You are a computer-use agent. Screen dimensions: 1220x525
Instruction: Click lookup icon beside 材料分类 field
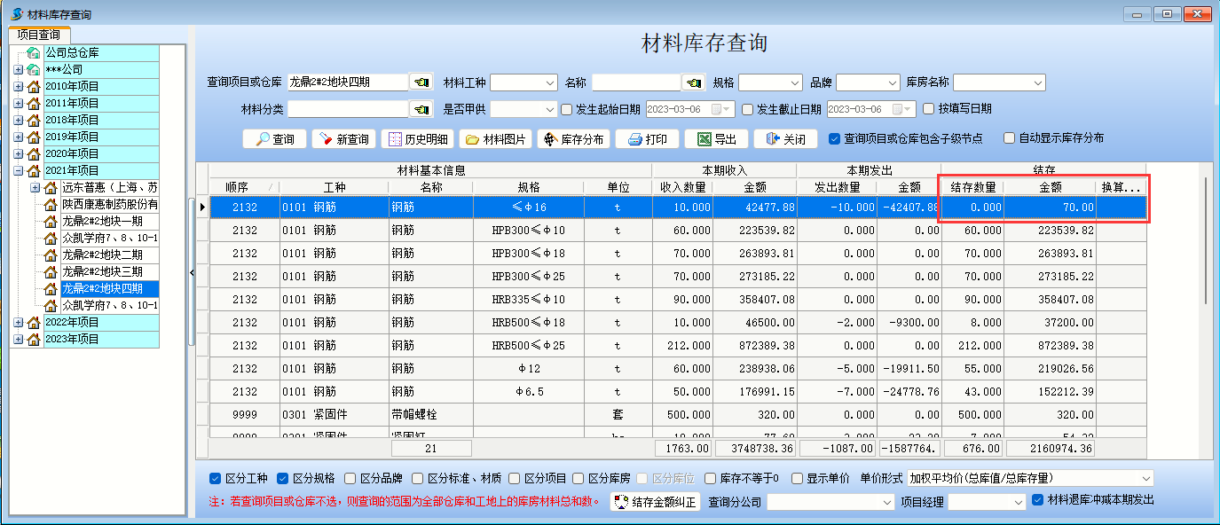[x=421, y=109]
